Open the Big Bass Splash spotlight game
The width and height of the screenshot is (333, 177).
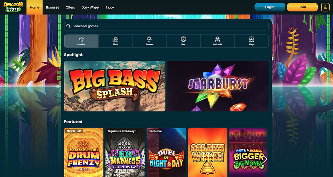pyautogui.click(x=115, y=86)
